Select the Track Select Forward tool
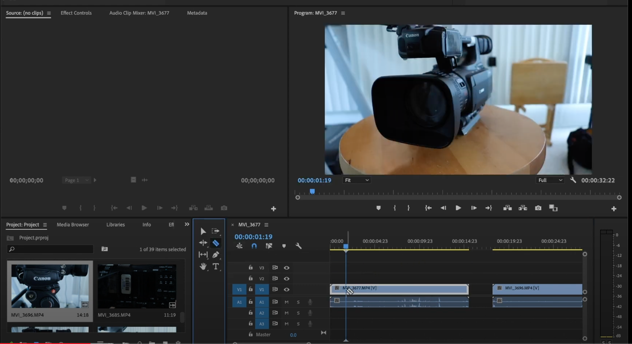 pyautogui.click(x=216, y=231)
